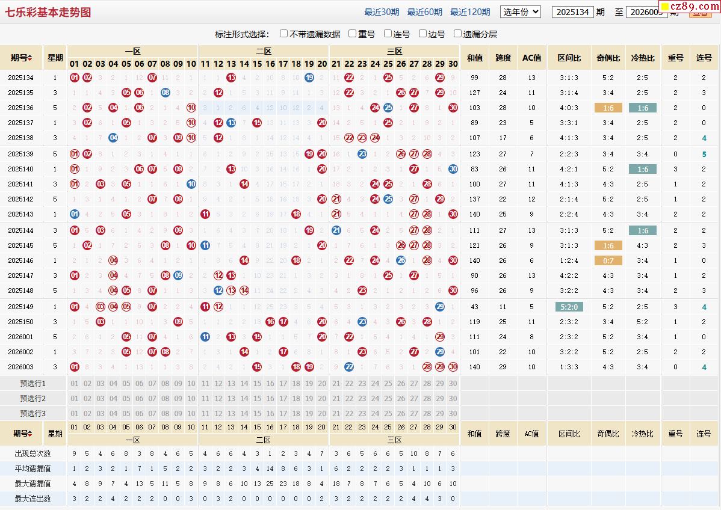This screenshot has height=510, width=721.
Task: Toggle the 遗漏分层 checkbox
Action: tap(457, 34)
